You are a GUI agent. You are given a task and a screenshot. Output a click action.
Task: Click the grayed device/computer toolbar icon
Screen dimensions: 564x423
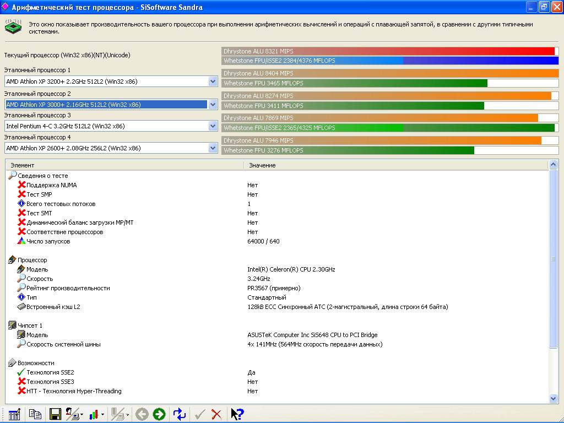pyautogui.click(x=118, y=414)
